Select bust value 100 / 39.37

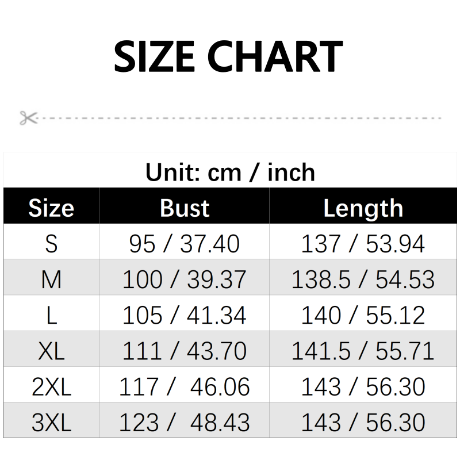(x=185, y=279)
